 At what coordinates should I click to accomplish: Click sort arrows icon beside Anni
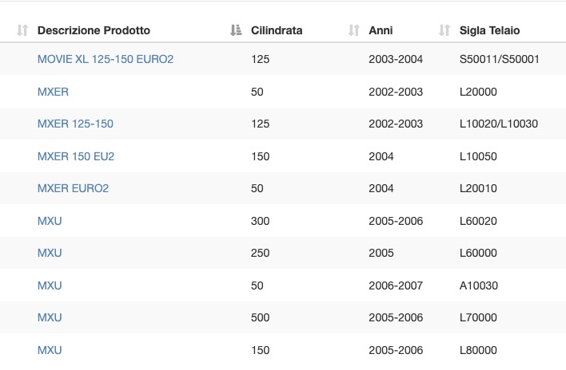point(353,30)
